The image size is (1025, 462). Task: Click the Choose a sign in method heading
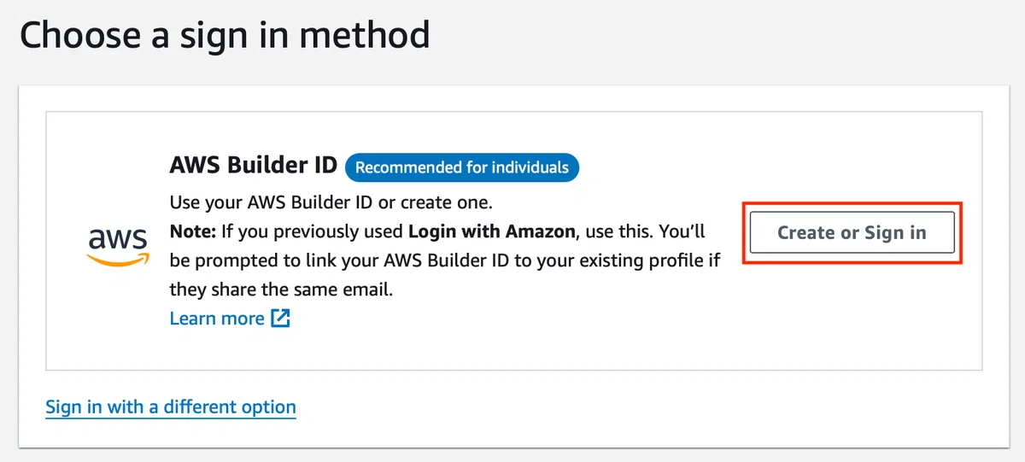(x=225, y=35)
